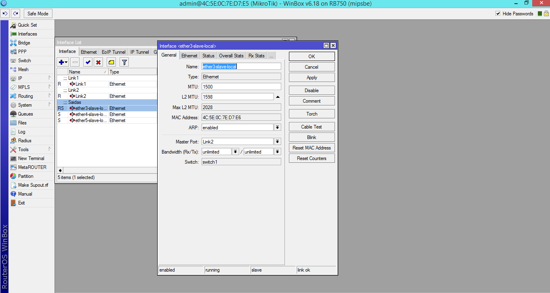
Task: Click the Cable Test button
Action: click(x=312, y=127)
